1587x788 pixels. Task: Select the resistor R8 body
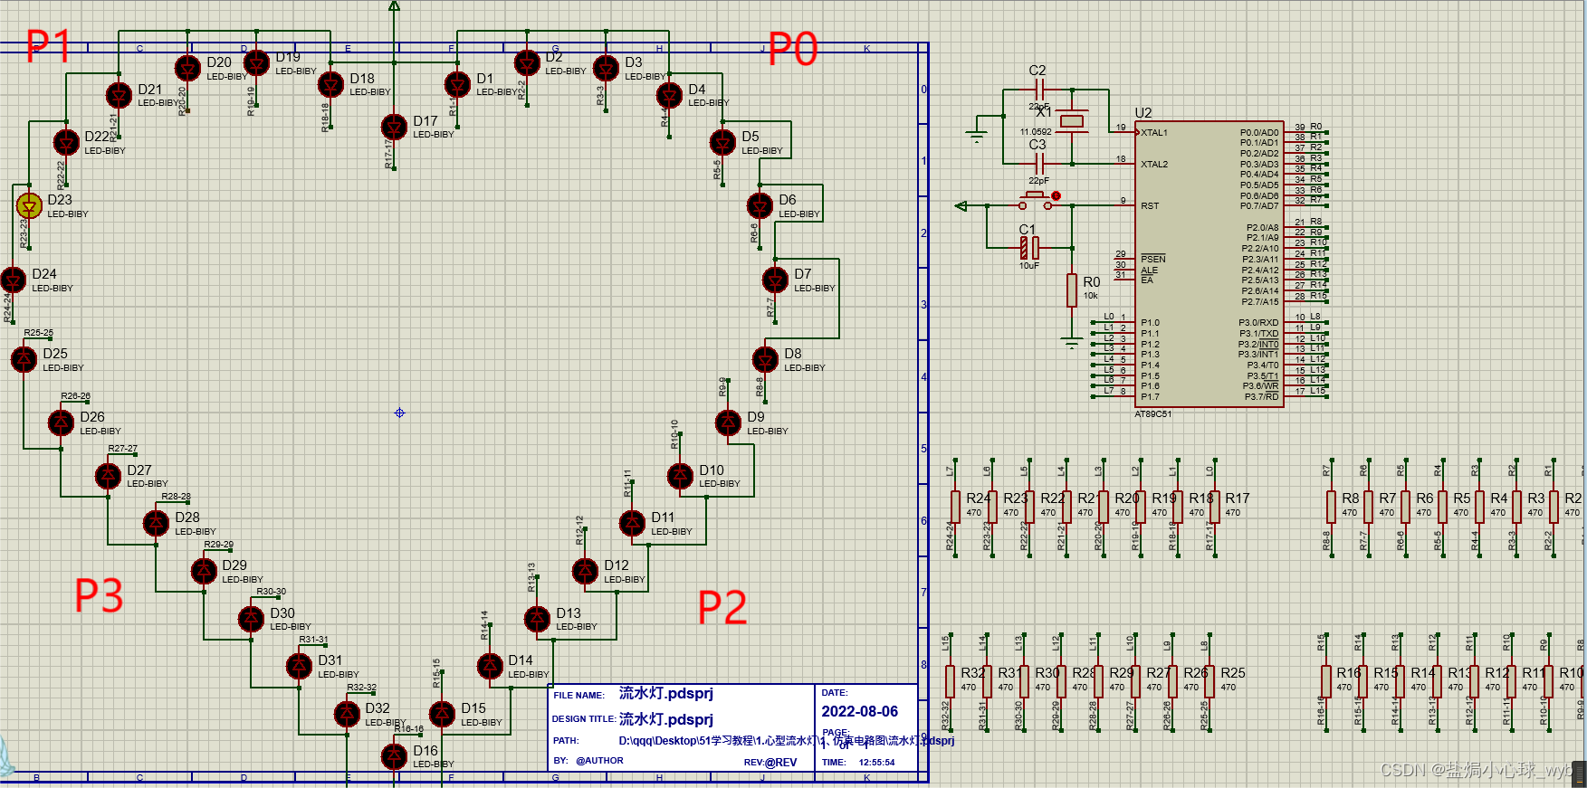pos(1331,507)
